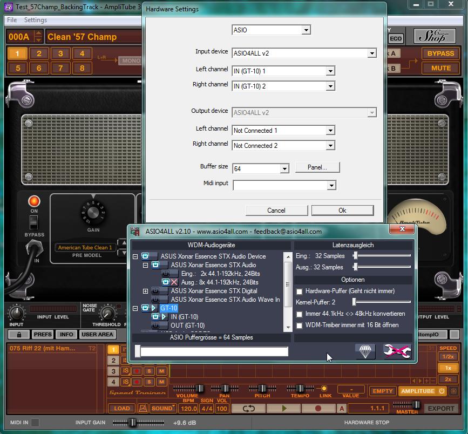Click Ok in Hardware Settings
This screenshot has width=468, height=434.
click(x=342, y=211)
